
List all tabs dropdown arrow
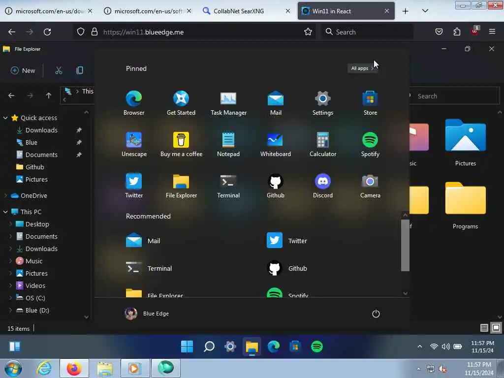tap(425, 11)
